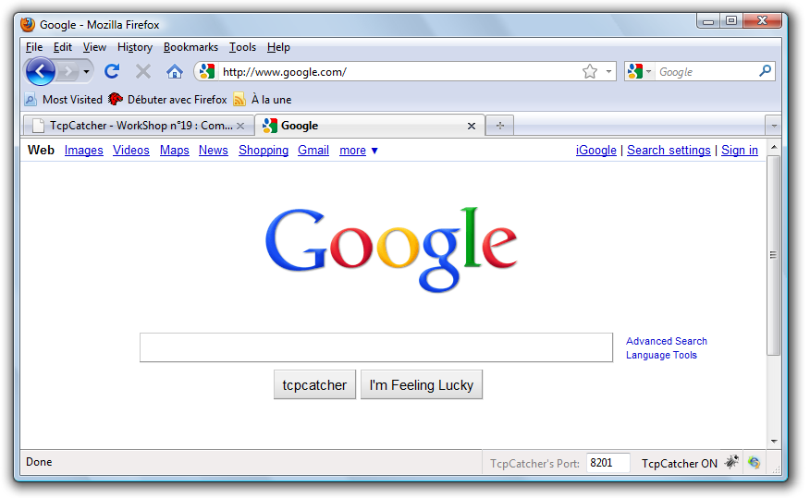
Task: Open the Bookmarks menu
Action: click(x=190, y=47)
